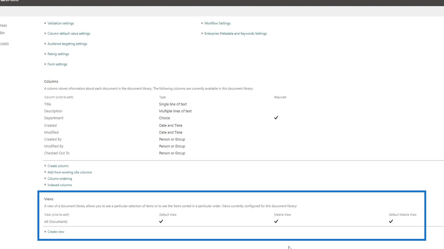The image size is (444, 249).
Task: Click the 'Default View' header
Action: tap(168, 215)
